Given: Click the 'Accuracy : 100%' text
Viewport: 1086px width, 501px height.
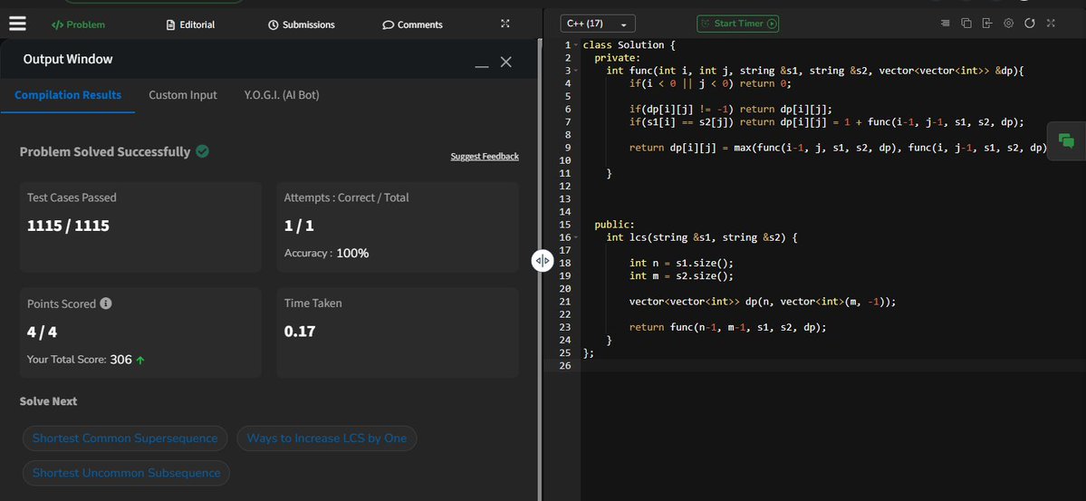Looking at the screenshot, I should (x=326, y=253).
